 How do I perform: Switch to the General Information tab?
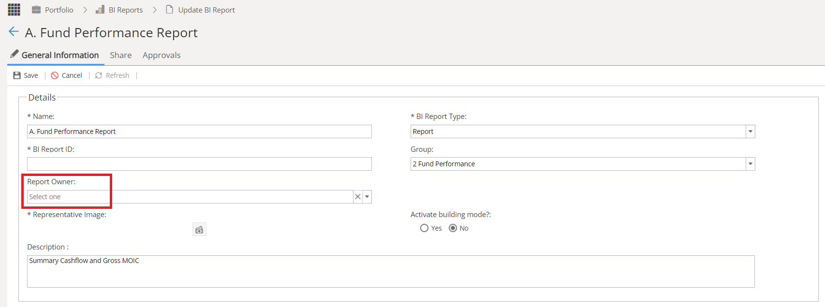click(56, 55)
